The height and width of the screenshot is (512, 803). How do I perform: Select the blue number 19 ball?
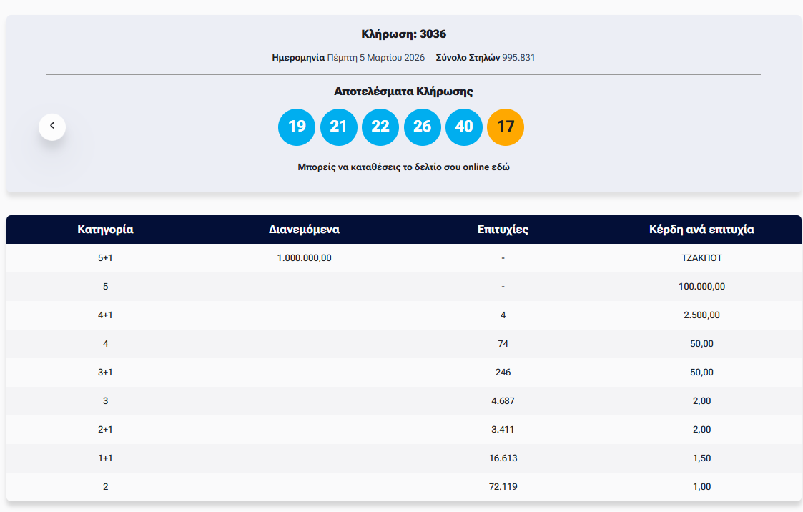click(297, 127)
